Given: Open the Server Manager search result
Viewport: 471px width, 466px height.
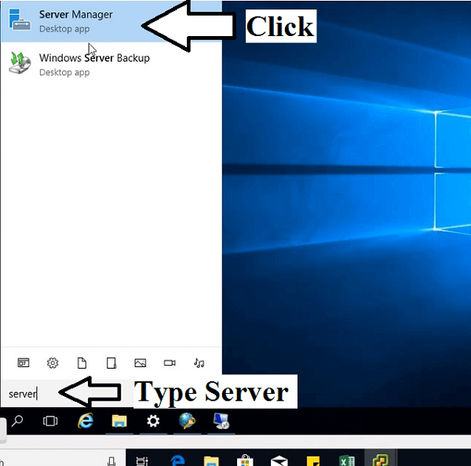Looking at the screenshot, I should 111,21.
